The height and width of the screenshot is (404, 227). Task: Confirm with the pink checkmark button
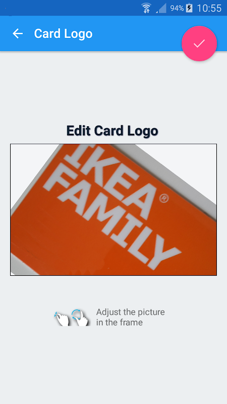tap(199, 43)
